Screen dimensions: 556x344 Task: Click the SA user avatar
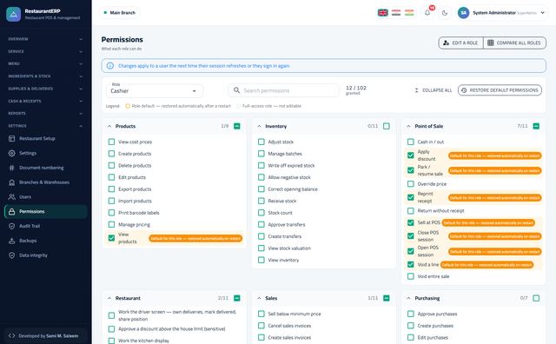point(463,13)
